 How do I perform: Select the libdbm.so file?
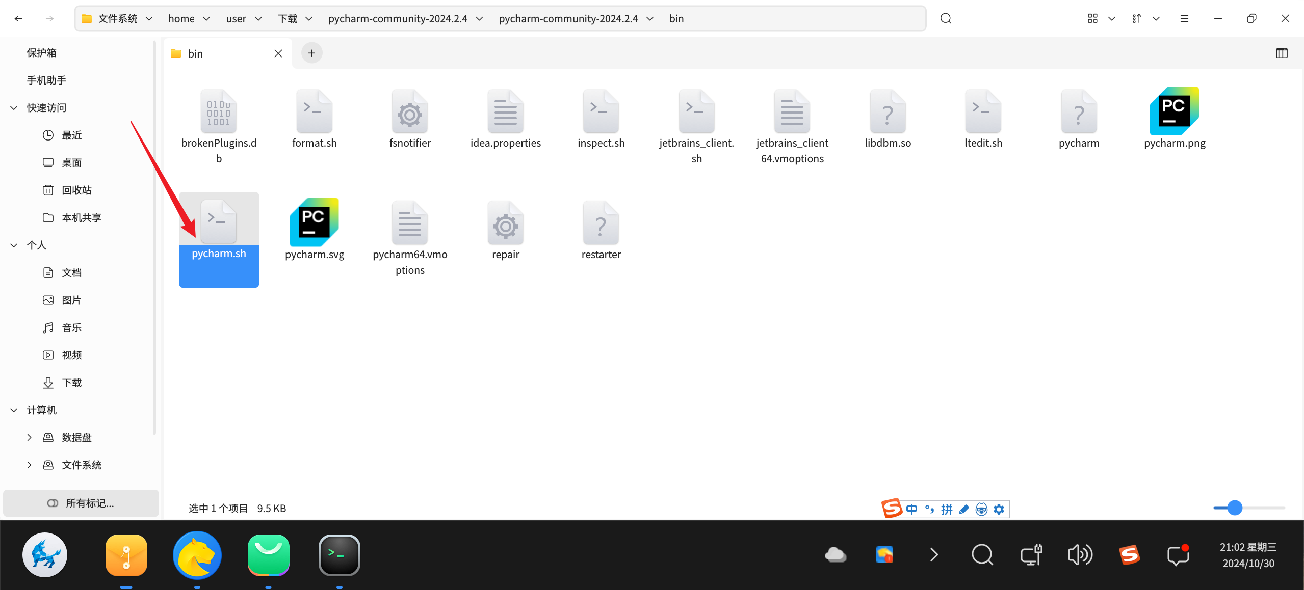coord(888,119)
